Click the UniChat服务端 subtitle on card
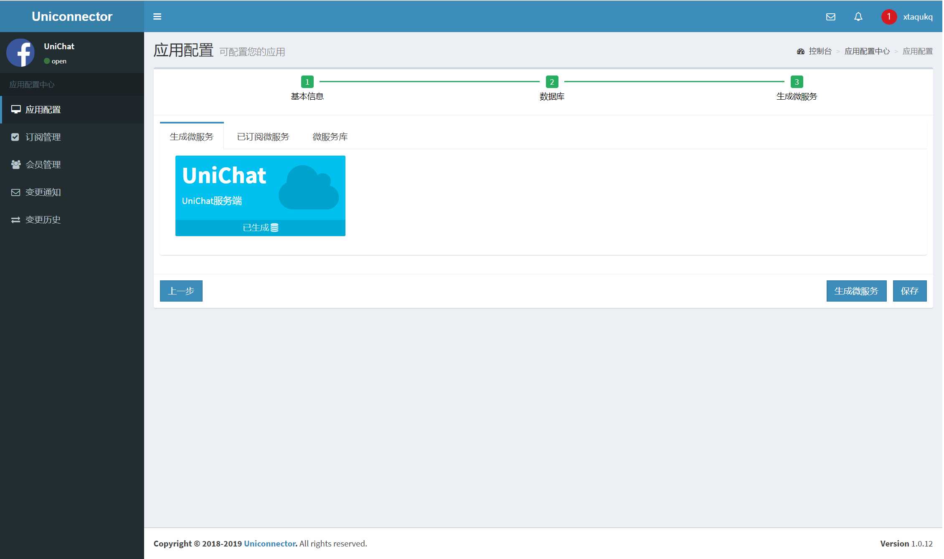This screenshot has height=559, width=944. tap(212, 201)
